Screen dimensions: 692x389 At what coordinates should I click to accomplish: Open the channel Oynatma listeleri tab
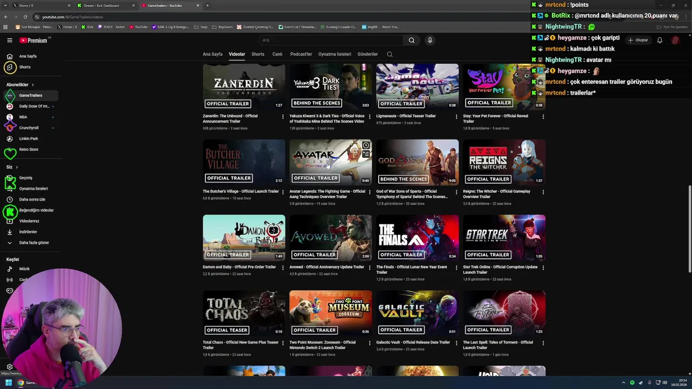click(x=335, y=54)
